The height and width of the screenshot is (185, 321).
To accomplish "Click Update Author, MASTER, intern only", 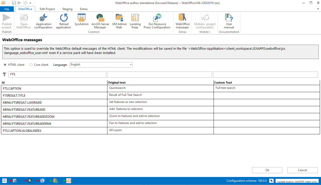I will 297,181.
